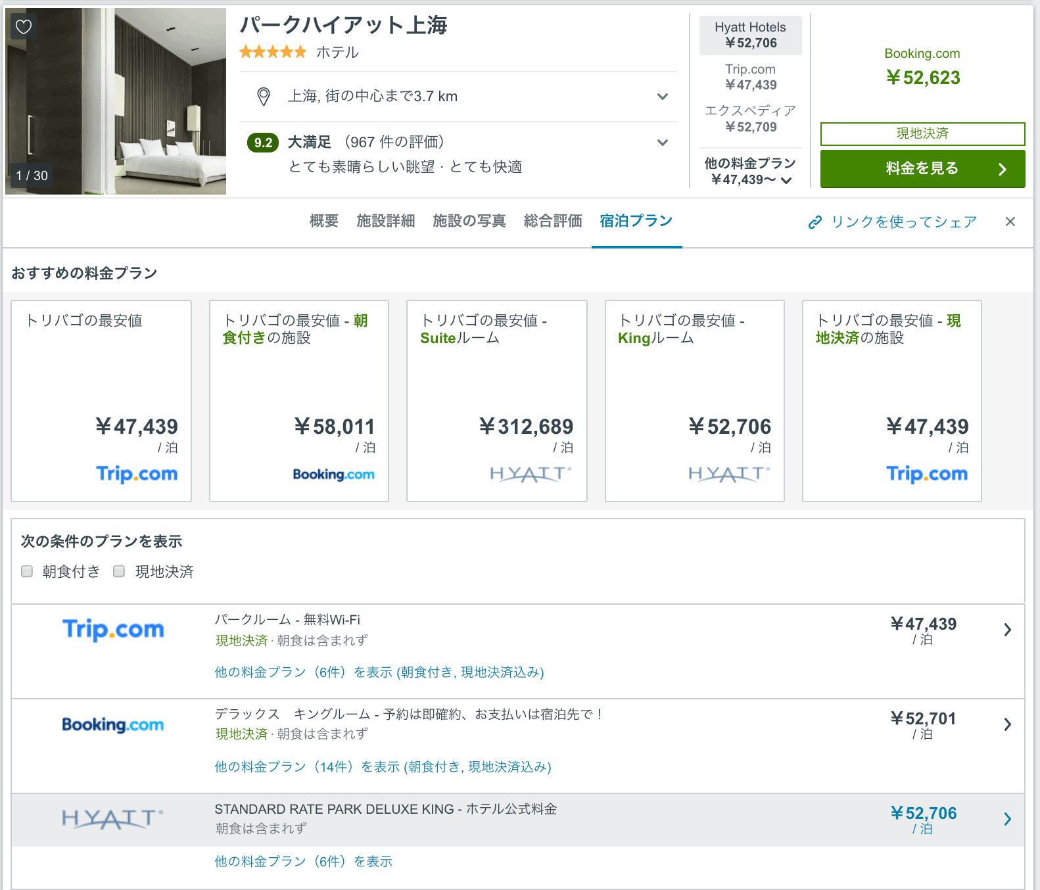Open the 総合評価 tab
The width and height of the screenshot is (1040, 890).
point(553,221)
